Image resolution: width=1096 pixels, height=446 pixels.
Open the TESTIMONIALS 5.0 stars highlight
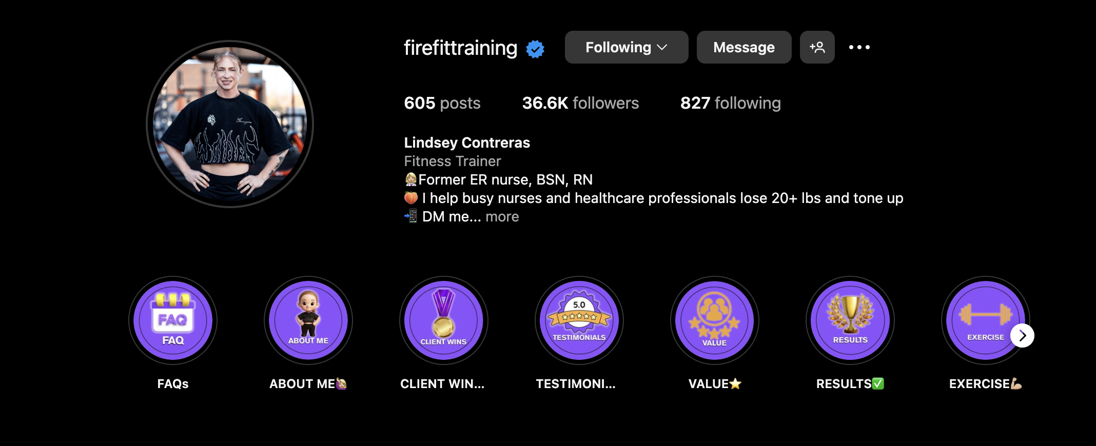(x=579, y=320)
